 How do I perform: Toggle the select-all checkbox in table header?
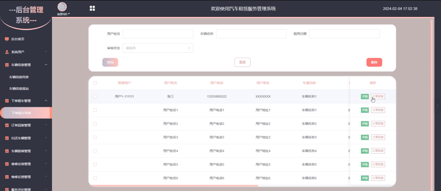tap(95, 83)
